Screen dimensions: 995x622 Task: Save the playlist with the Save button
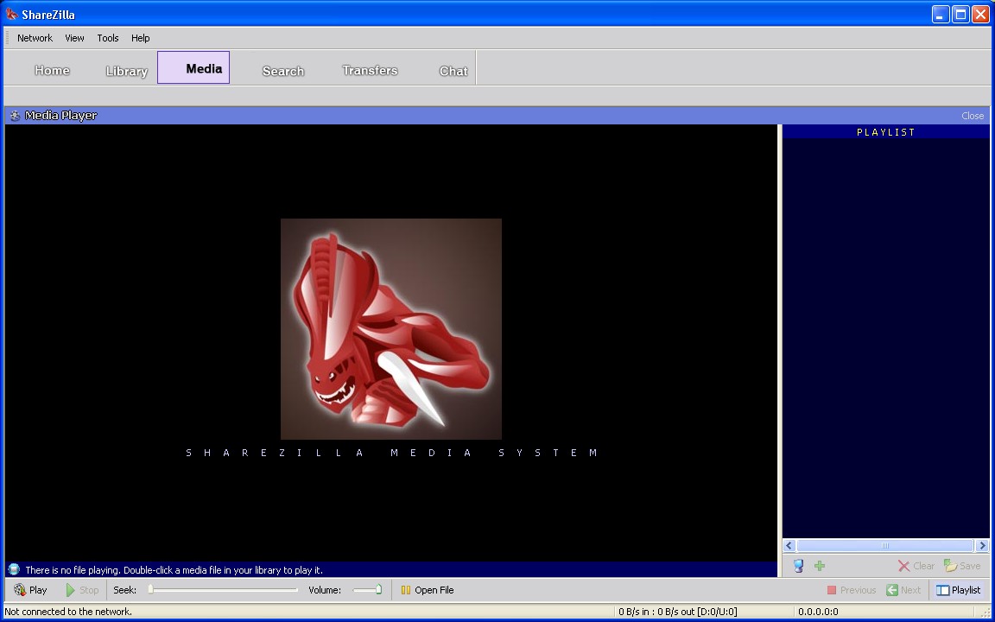pos(962,566)
